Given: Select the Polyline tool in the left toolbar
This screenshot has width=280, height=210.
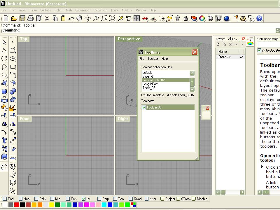Looking at the screenshot, I should click(4, 50).
